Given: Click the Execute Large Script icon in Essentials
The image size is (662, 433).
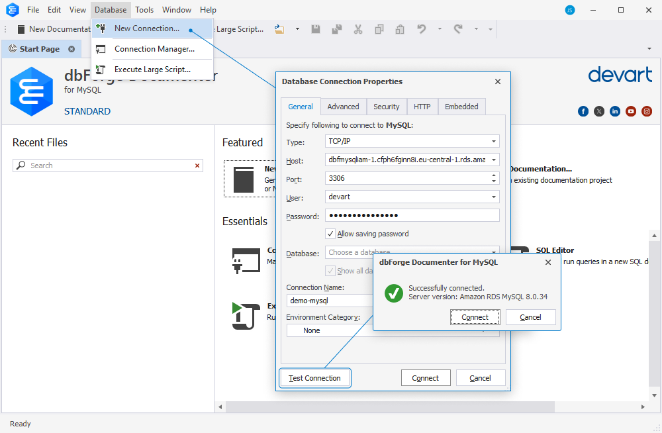Looking at the screenshot, I should point(246,316).
